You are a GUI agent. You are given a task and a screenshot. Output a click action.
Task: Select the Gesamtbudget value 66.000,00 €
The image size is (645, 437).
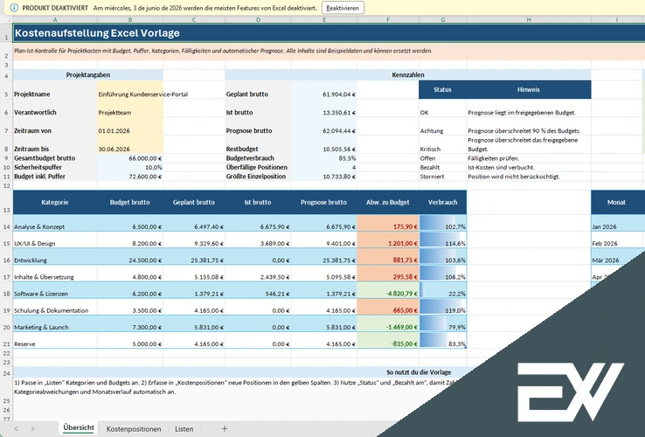[x=130, y=158]
